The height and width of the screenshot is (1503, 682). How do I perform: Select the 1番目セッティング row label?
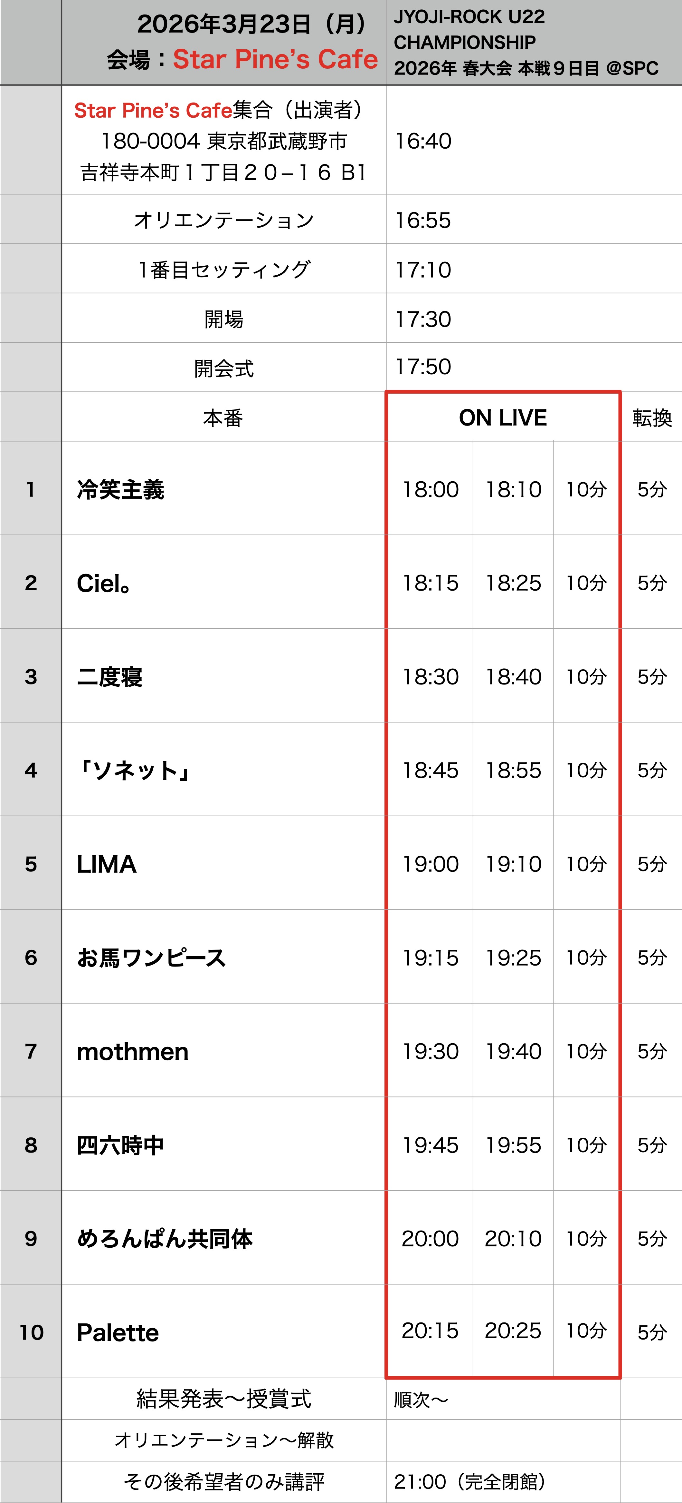coord(224,270)
